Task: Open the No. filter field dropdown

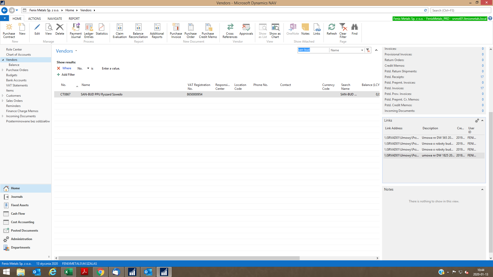Action: coord(88,68)
